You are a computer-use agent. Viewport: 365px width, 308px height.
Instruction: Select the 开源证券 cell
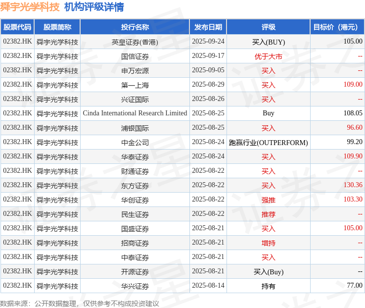pos(135,272)
